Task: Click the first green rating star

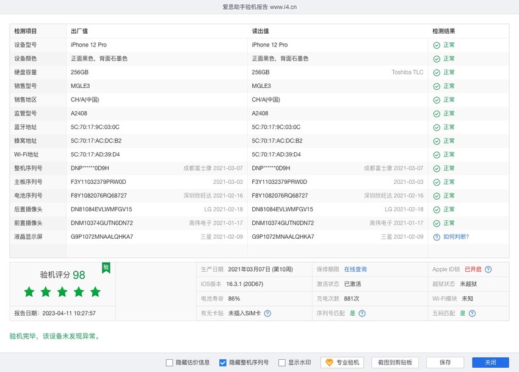Action: (x=29, y=292)
